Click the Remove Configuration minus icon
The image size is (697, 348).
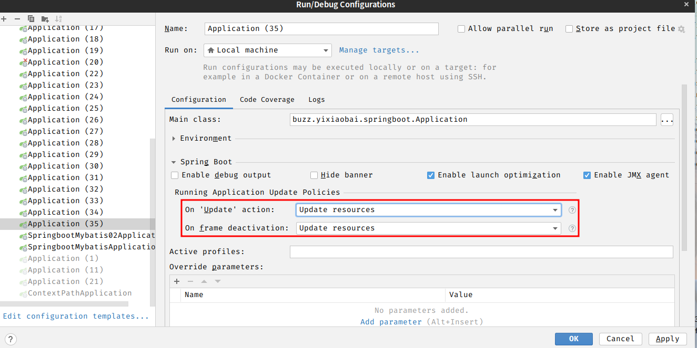pos(17,19)
